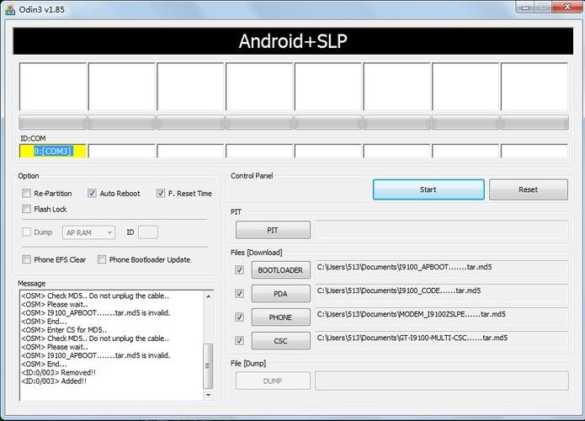Screen dimensions: 585x421
Task: Click the MODEM_I9100ZSLPE file path field
Action: tap(442, 317)
